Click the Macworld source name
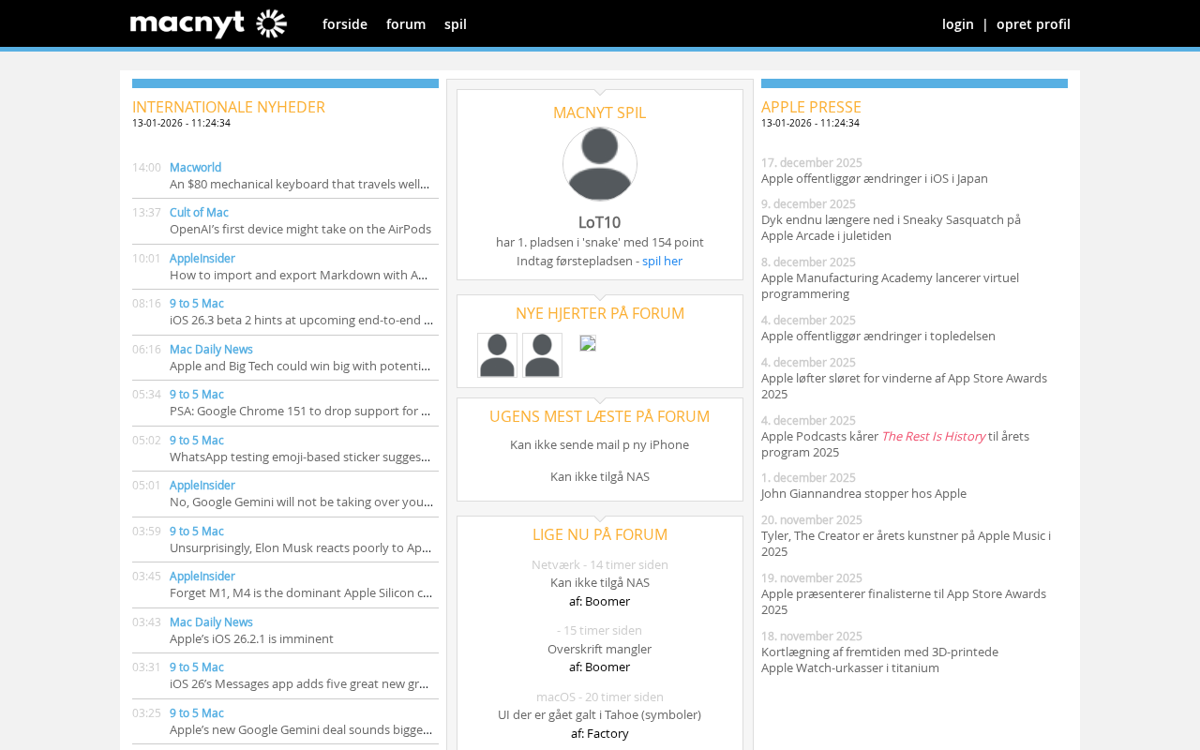1200x750 pixels. click(x=195, y=167)
